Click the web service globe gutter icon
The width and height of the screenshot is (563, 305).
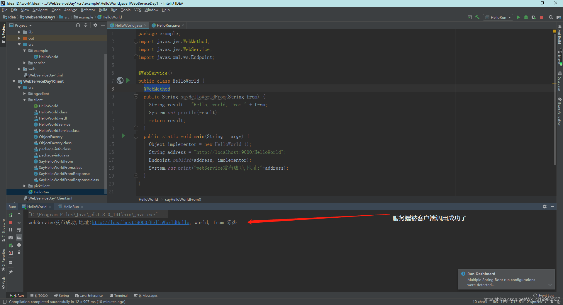[120, 80]
